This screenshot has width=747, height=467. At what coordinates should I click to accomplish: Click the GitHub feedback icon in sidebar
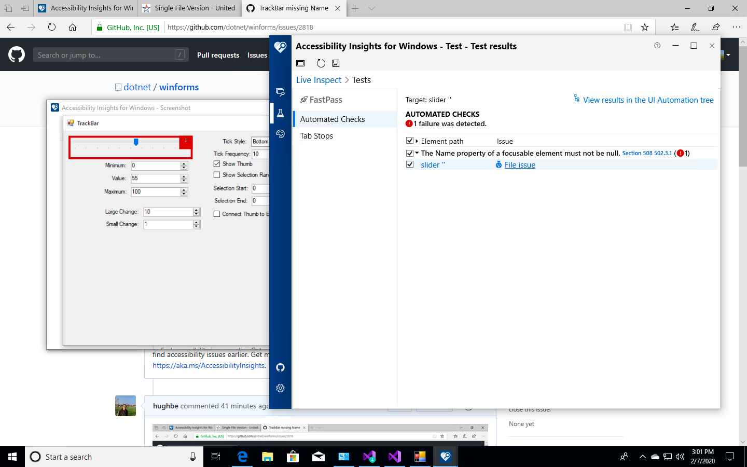pos(280,367)
